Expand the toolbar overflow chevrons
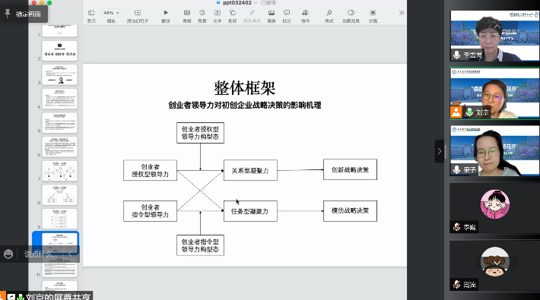This screenshot has width=540, height=300. (402, 13)
